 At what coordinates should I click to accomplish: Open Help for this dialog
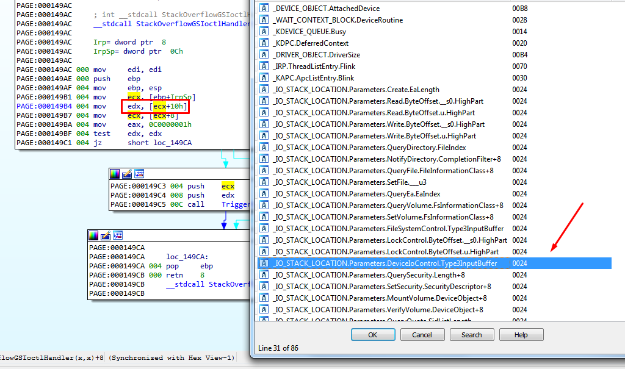click(521, 335)
